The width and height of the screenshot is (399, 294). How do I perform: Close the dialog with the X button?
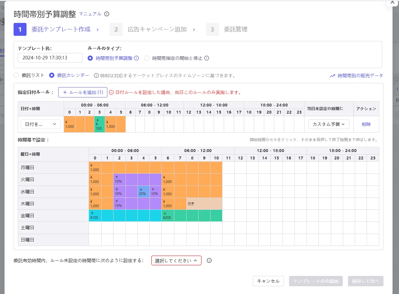393,2
